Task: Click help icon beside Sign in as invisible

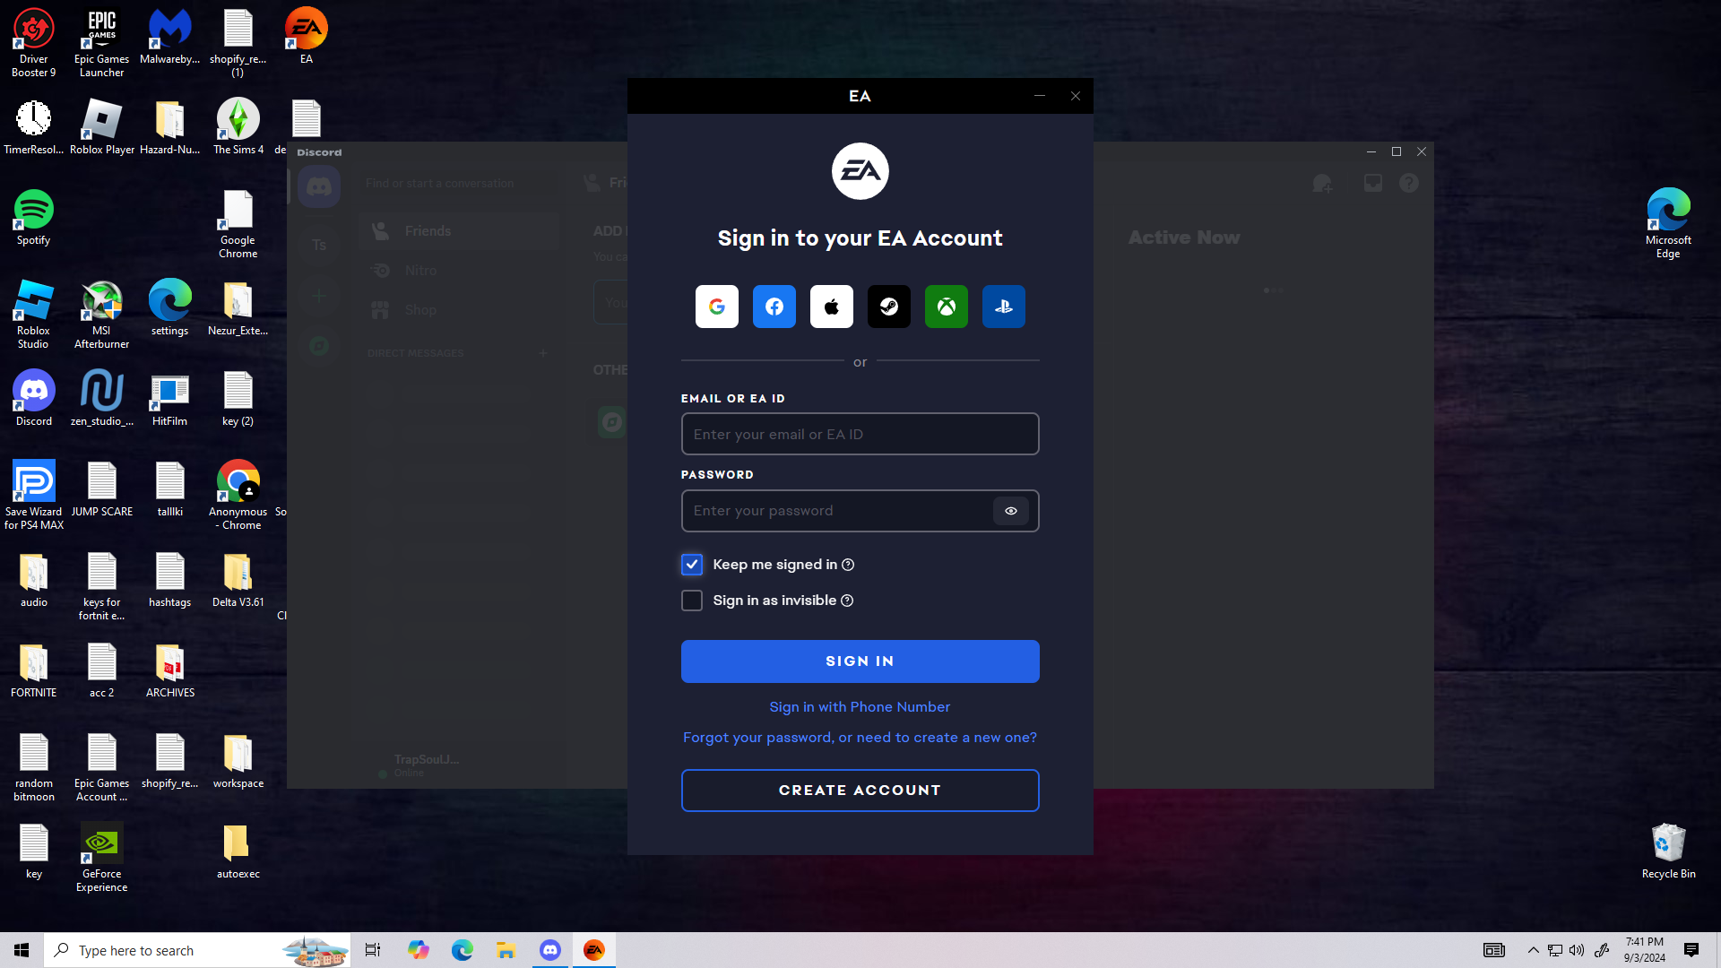Action: (847, 601)
